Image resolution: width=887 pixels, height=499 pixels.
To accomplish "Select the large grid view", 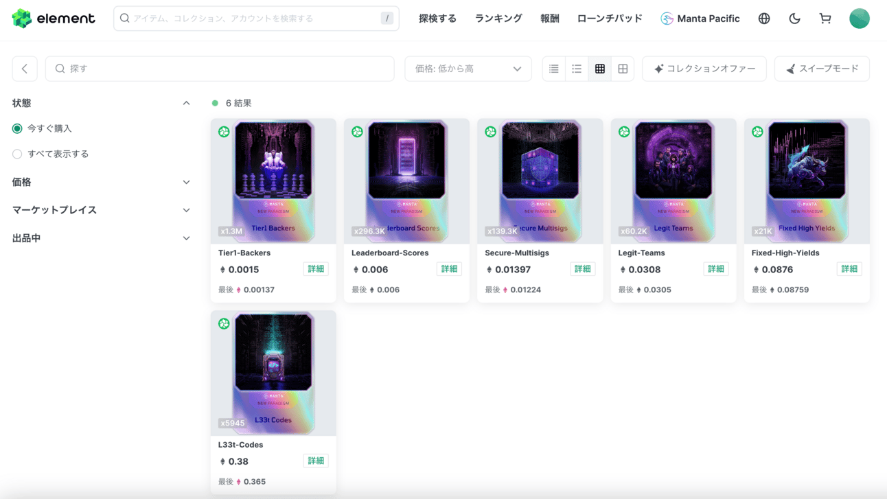I will (623, 69).
